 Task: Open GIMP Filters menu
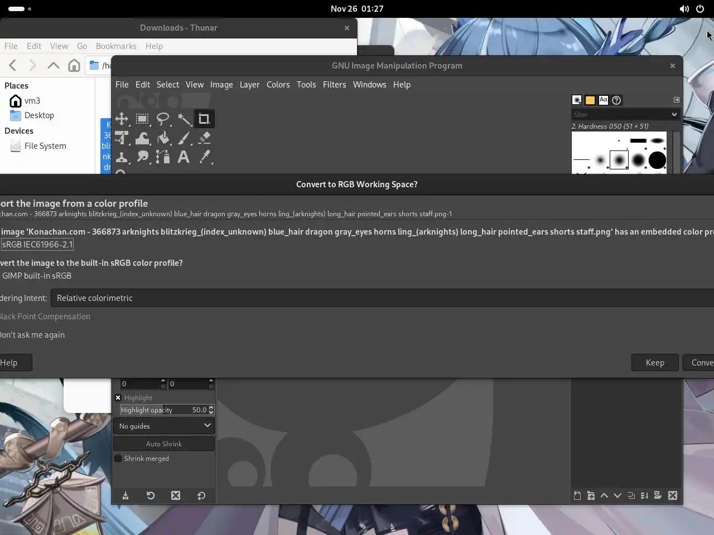tap(334, 85)
